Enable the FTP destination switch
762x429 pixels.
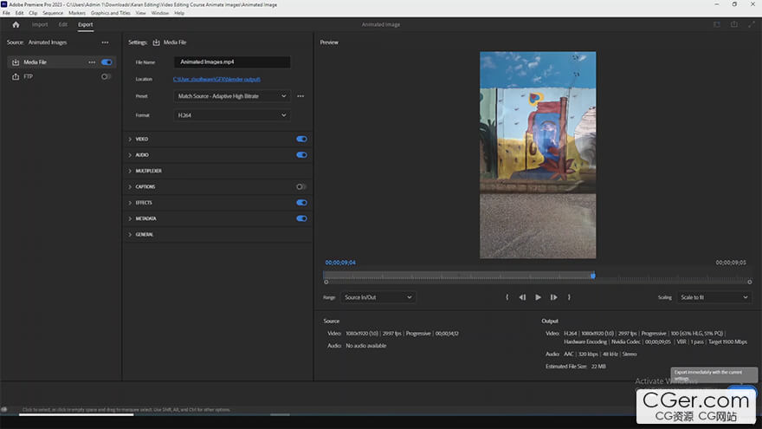[x=106, y=76]
